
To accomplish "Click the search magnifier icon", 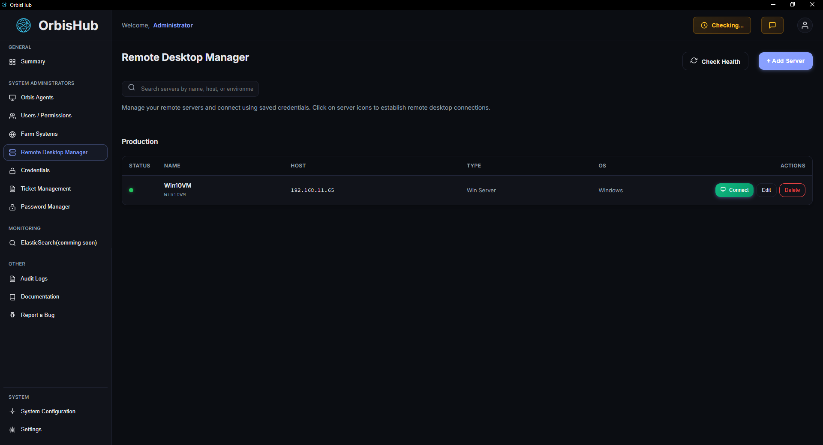I will (131, 88).
